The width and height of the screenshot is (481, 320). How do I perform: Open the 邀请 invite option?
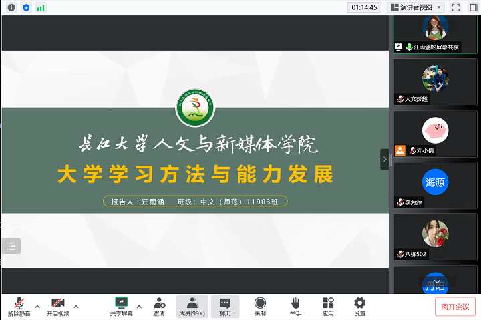[159, 307]
